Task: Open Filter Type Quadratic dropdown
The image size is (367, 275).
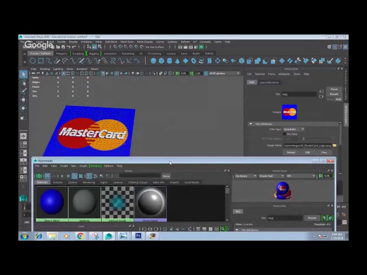Action: pos(294,129)
